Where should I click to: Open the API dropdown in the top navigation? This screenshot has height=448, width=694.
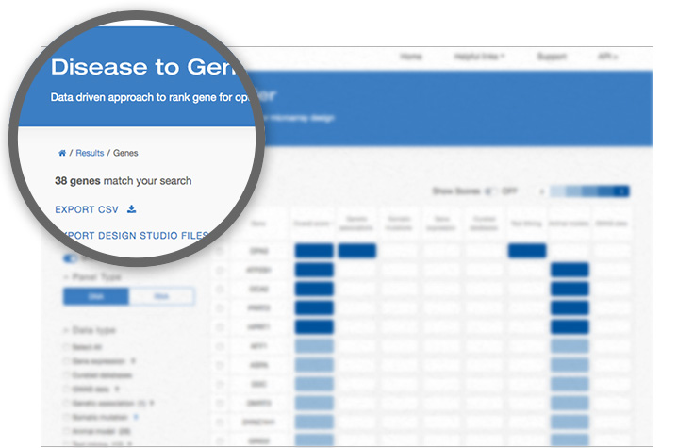[x=608, y=57]
